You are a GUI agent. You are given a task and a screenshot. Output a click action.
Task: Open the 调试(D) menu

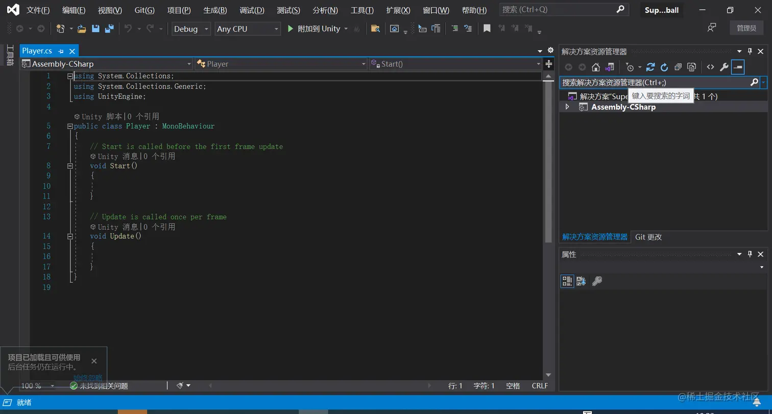(252, 10)
